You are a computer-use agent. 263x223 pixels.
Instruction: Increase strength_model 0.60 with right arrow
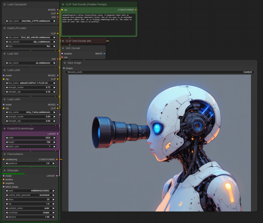click(x=54, y=117)
